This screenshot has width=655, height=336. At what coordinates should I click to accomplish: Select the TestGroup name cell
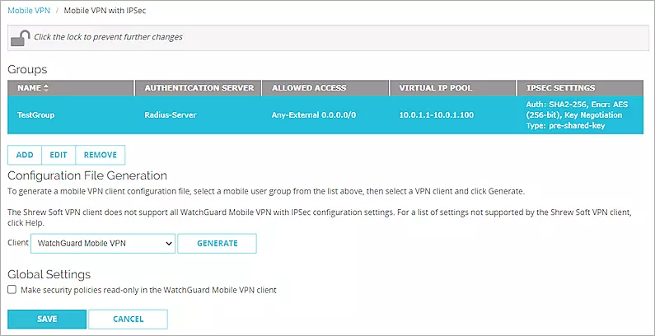click(x=71, y=114)
